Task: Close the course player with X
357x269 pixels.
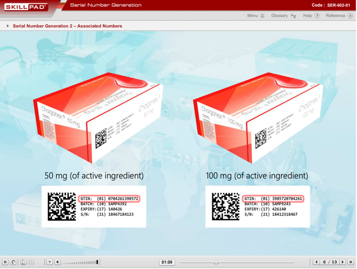Action: point(351,262)
